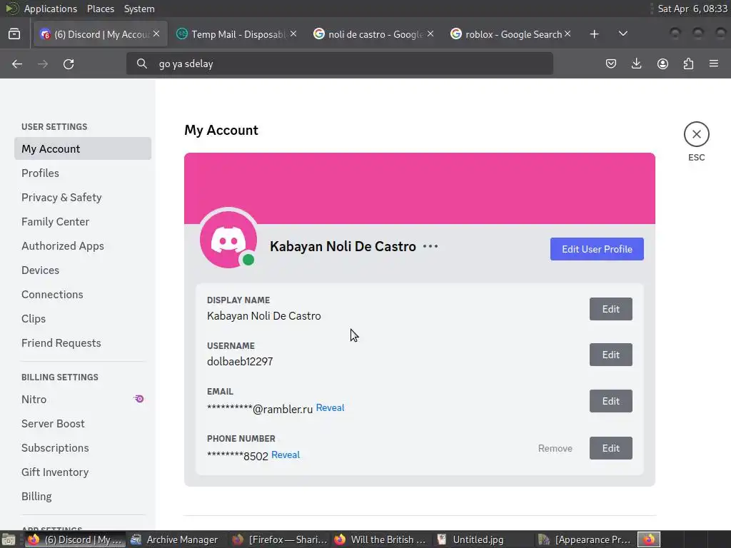Click the Nitro badge icon in sidebar
The height and width of the screenshot is (548, 731).
pos(138,399)
